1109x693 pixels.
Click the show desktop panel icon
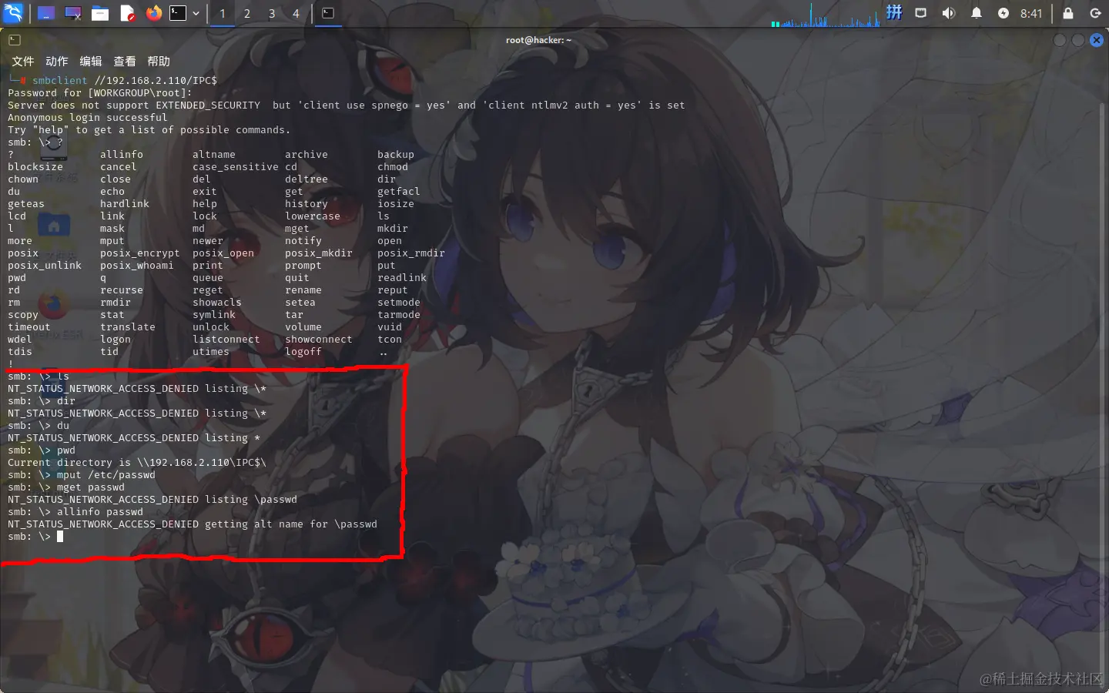coord(46,13)
